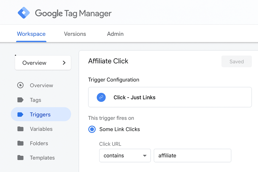Click the blue Triggers label icon

pyautogui.click(x=20, y=114)
